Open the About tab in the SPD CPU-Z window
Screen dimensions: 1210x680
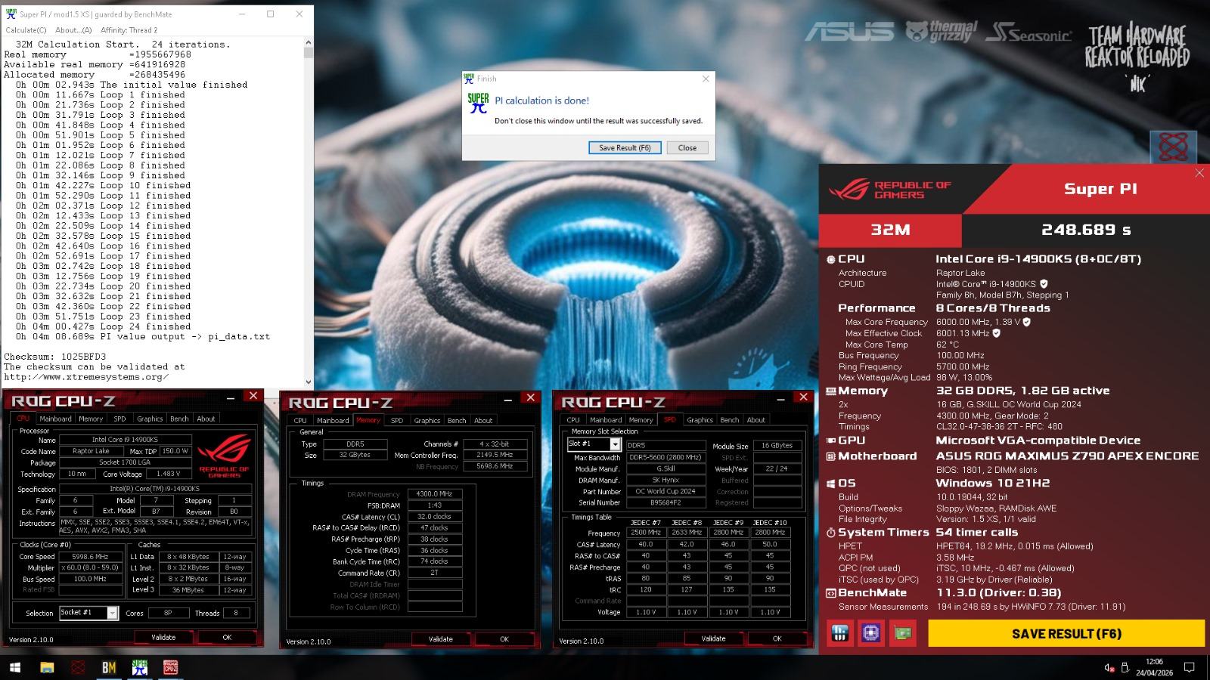coord(756,419)
